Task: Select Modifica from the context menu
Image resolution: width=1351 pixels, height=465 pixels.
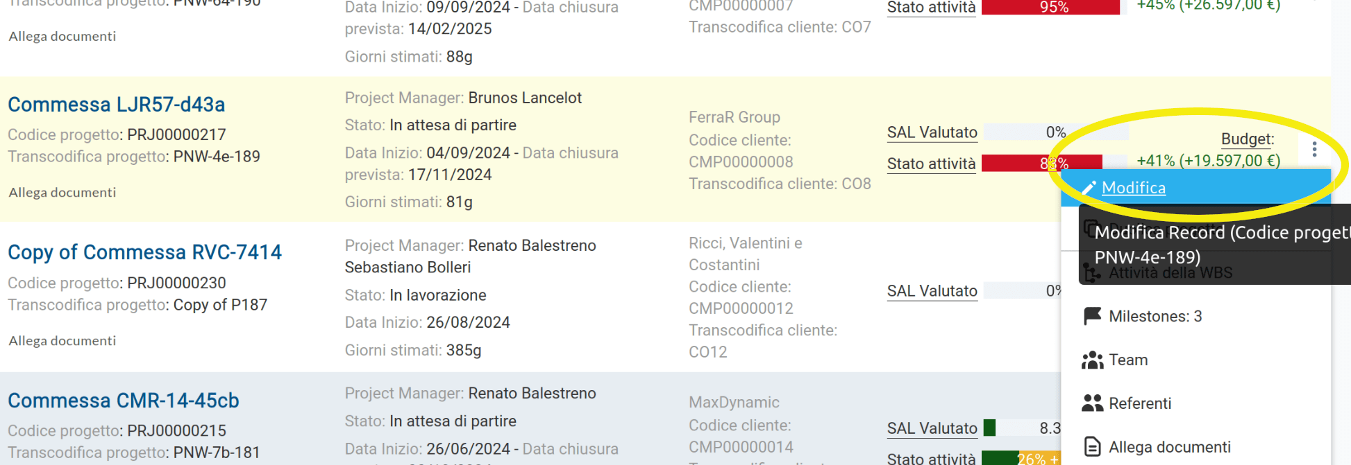Action: [1133, 187]
